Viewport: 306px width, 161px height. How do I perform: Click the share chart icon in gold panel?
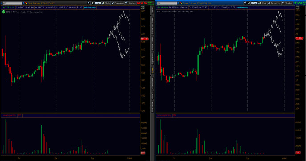tap(89, 3)
